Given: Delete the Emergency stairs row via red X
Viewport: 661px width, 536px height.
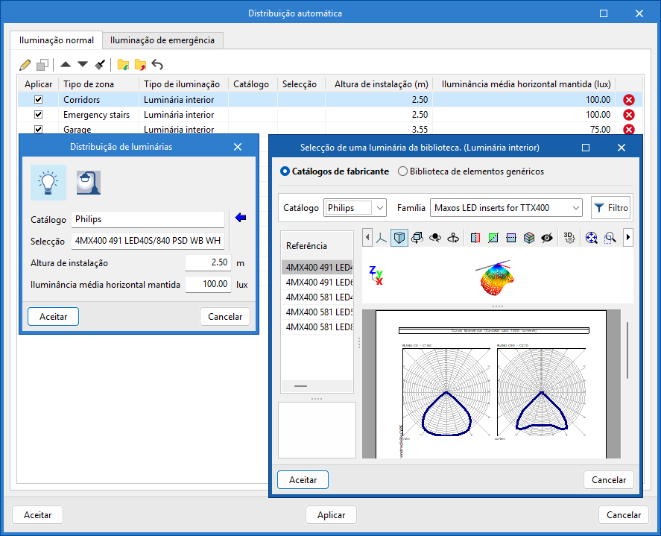Looking at the screenshot, I should 628,115.
